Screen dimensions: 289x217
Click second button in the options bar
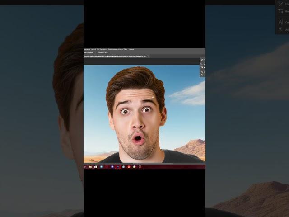pos(103,52)
